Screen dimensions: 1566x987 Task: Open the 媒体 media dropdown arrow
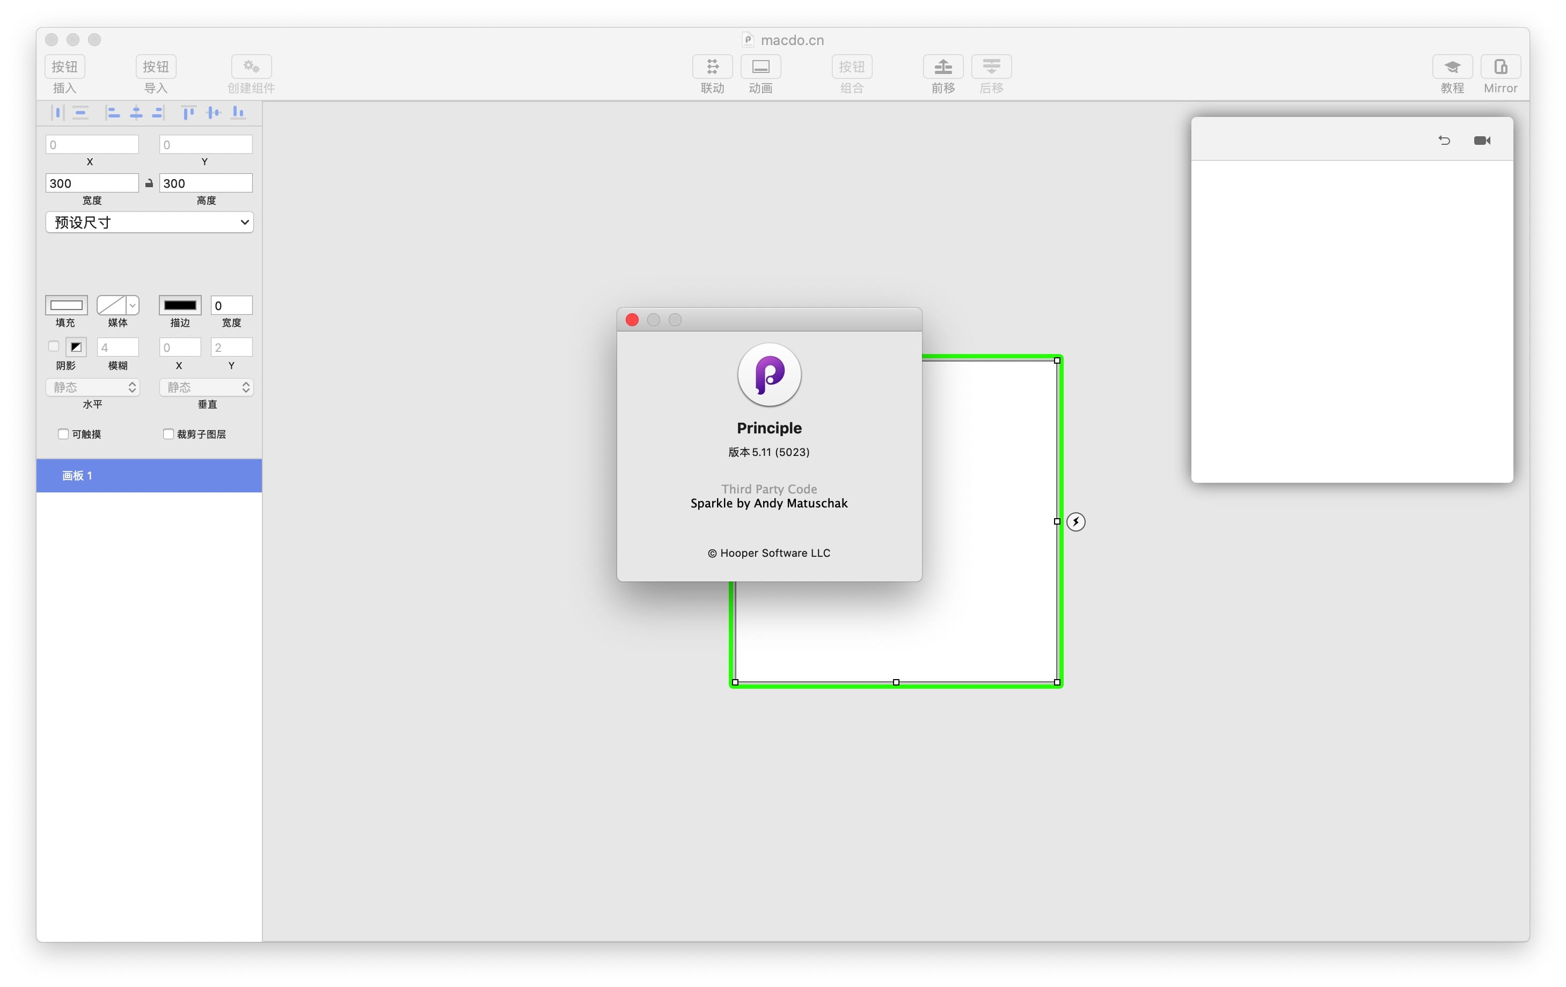click(x=133, y=305)
